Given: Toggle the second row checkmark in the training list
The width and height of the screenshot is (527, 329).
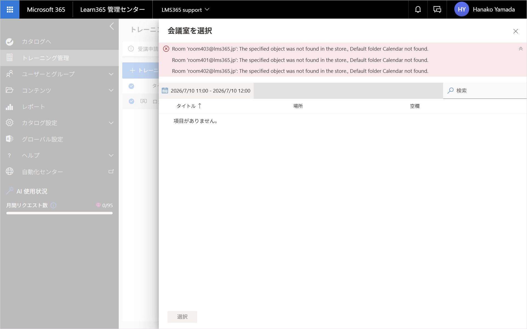Looking at the screenshot, I should click(x=131, y=101).
